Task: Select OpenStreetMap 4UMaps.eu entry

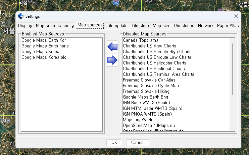Action: click(x=176, y=126)
